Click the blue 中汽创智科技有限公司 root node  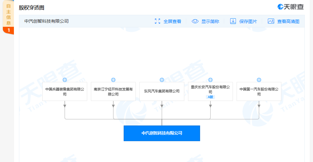(162, 133)
